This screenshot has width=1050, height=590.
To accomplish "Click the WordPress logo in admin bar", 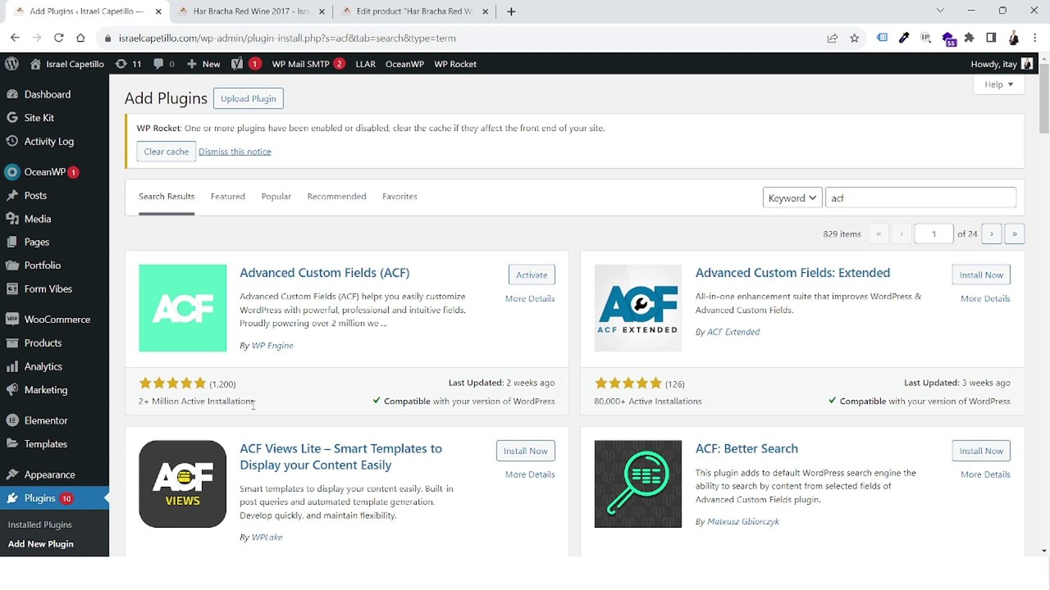I will point(11,64).
